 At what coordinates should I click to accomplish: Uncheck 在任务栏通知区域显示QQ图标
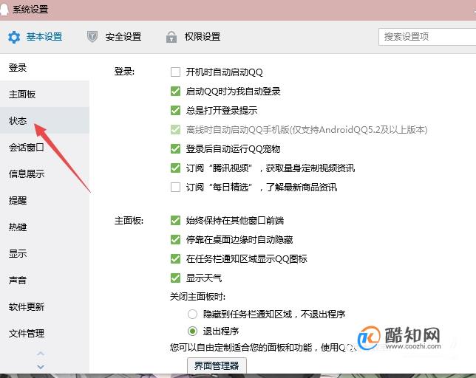[175, 259]
